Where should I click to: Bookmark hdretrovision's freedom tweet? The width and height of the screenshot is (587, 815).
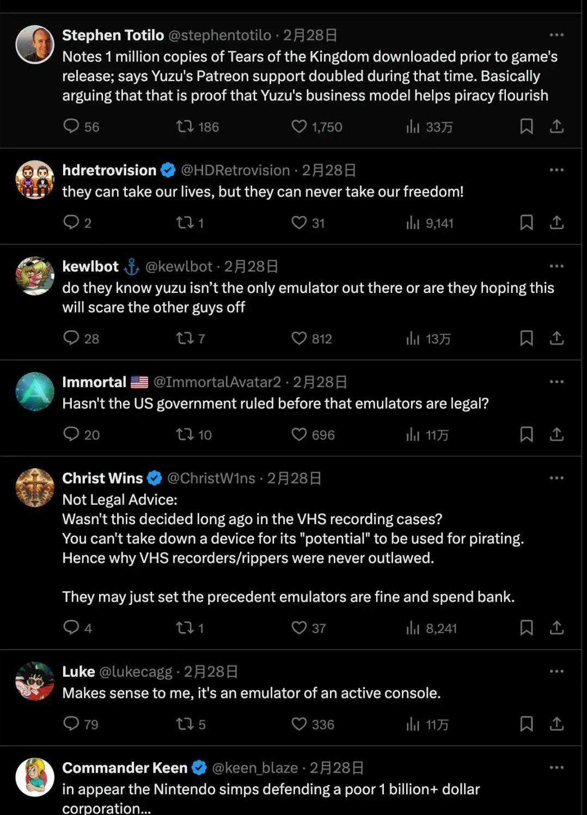(526, 222)
